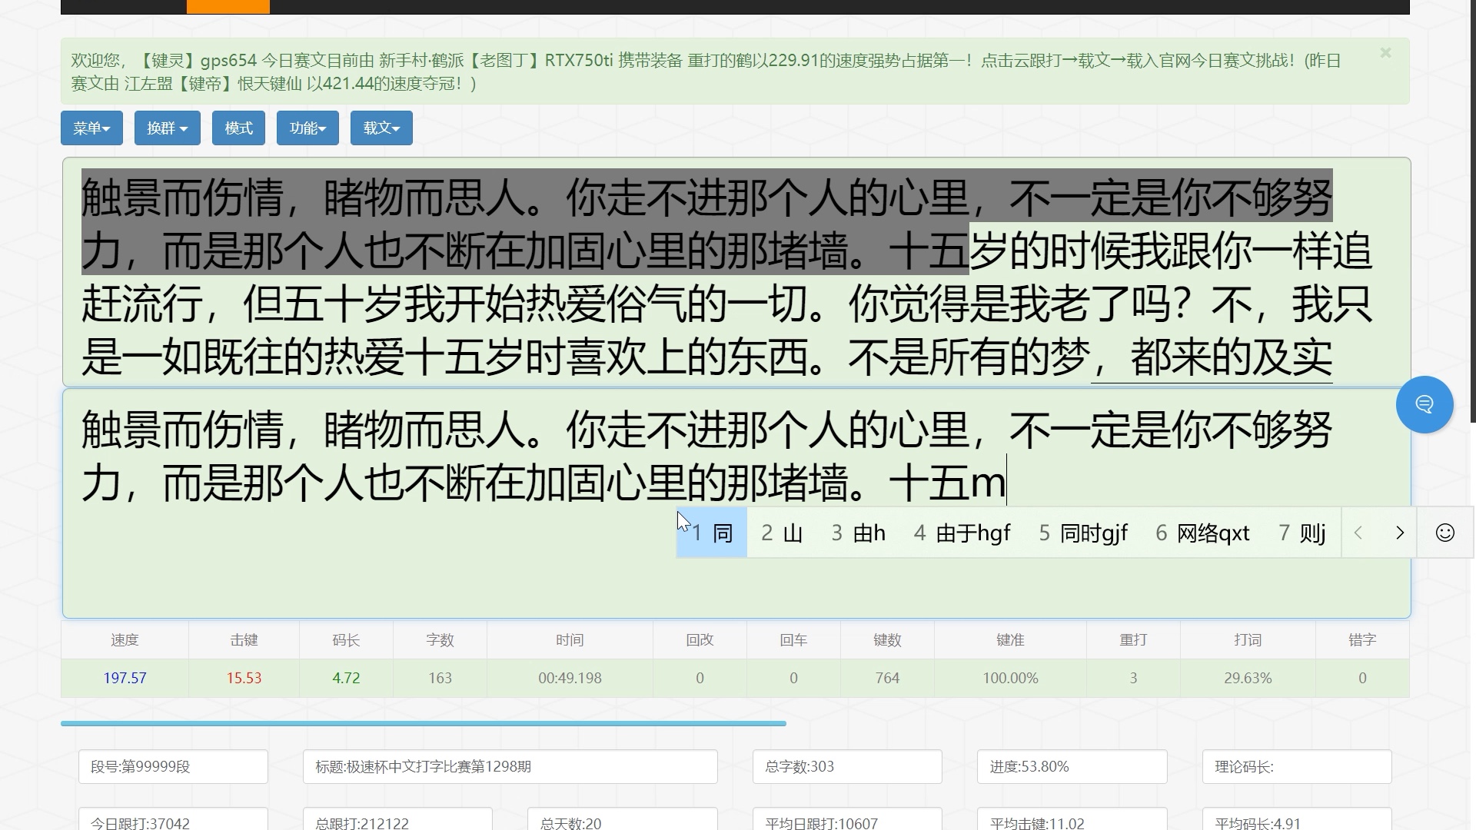The width and height of the screenshot is (1476, 830).
Task: Click the 平均码长:4.91 field
Action: tap(1297, 819)
